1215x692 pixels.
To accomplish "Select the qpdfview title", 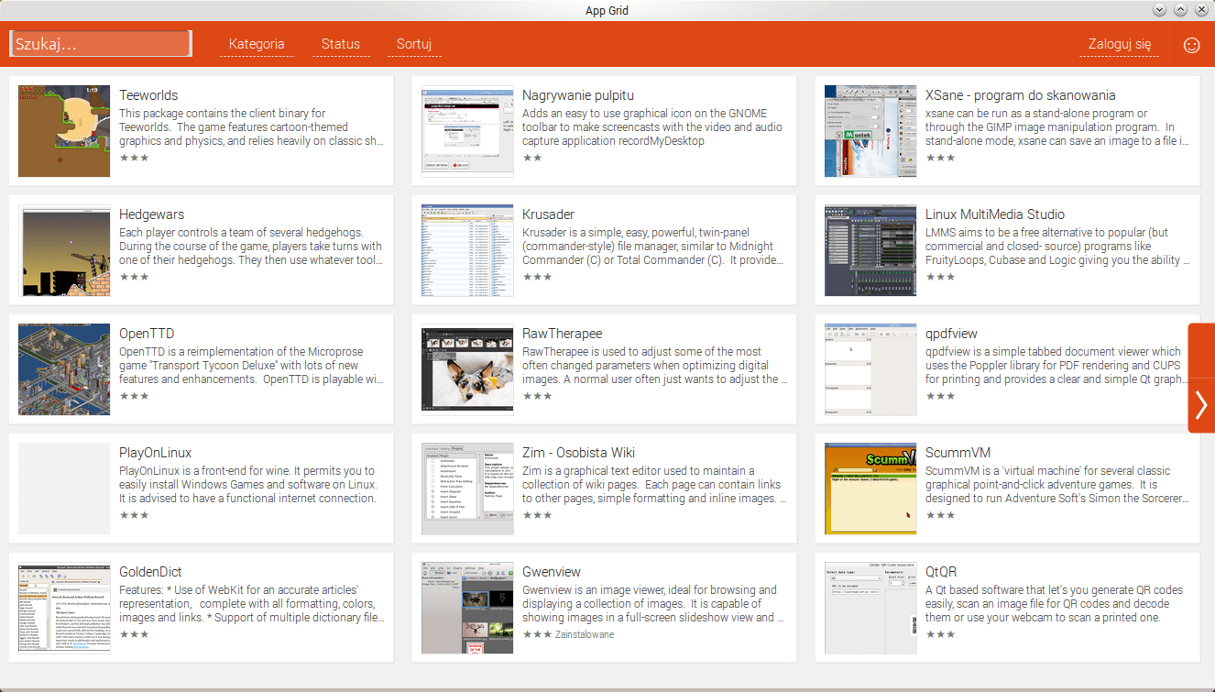I will tap(951, 334).
